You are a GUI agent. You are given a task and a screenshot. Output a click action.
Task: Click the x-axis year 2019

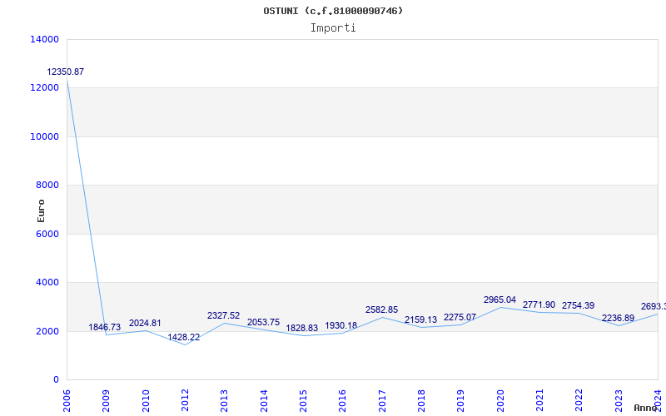point(461,401)
